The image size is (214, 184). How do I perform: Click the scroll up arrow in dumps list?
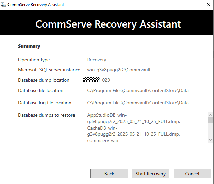pos(210,115)
